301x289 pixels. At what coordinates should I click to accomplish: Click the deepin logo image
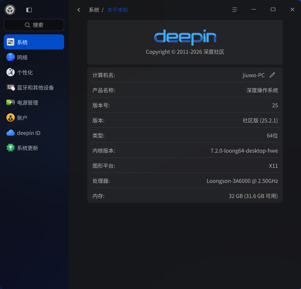coord(185,37)
